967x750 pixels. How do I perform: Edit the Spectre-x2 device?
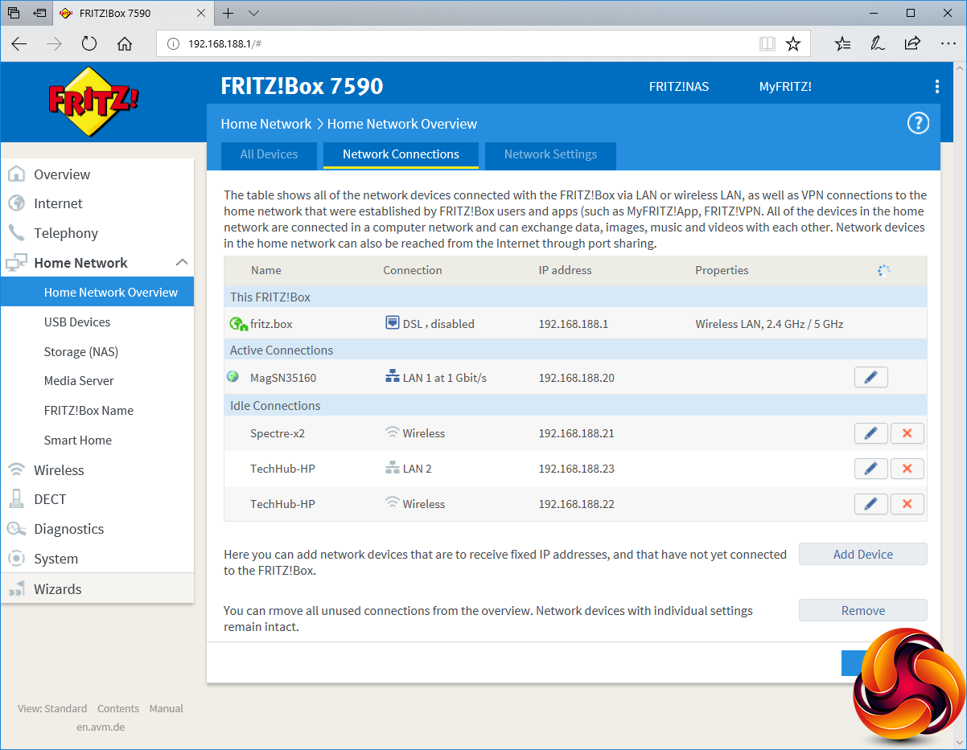(x=870, y=433)
